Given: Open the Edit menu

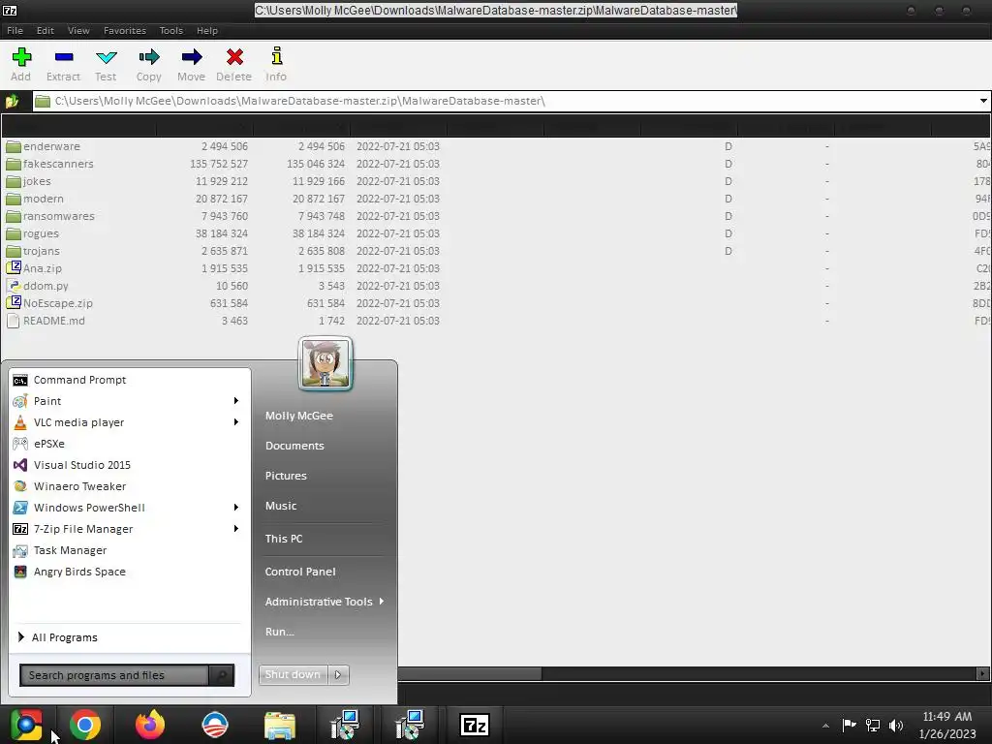Looking at the screenshot, I should pos(45,30).
